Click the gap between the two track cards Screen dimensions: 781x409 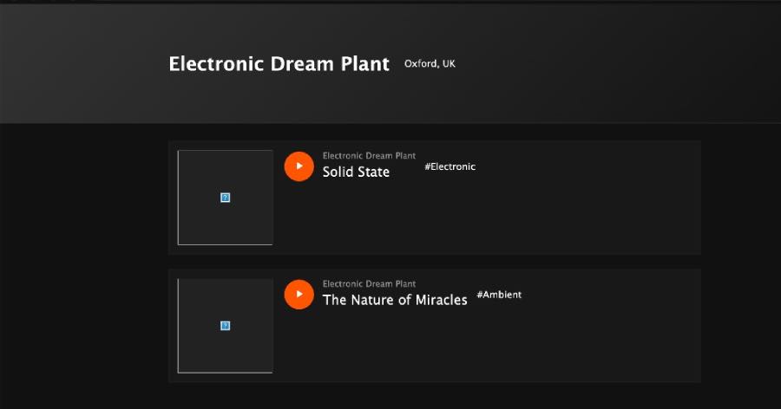[x=434, y=262]
